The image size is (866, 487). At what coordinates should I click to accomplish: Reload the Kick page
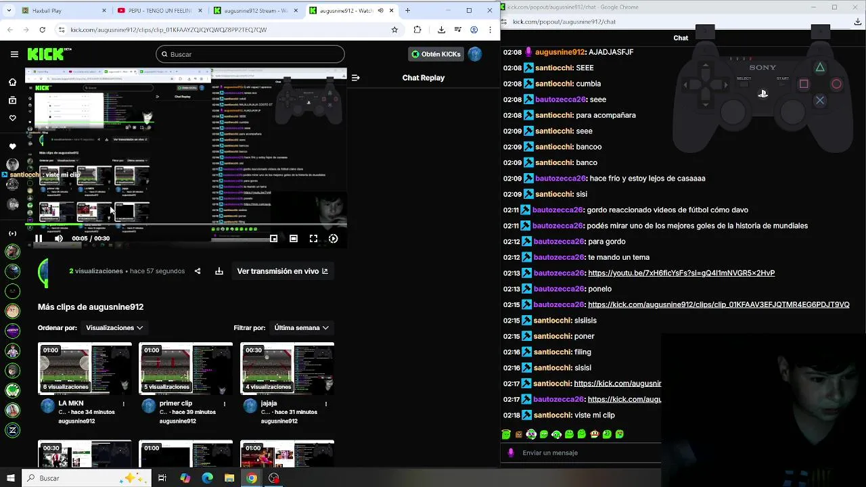(x=42, y=30)
